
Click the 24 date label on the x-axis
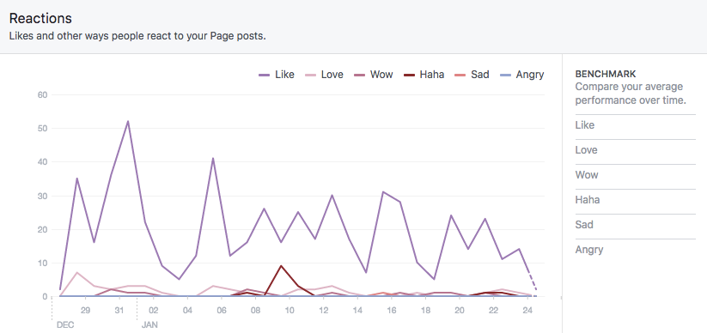[527, 310]
